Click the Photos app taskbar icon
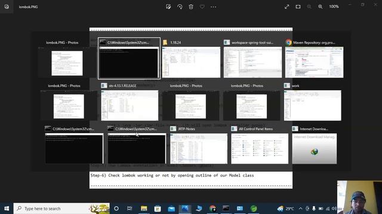This screenshot has height=214, width=382. click(185, 209)
